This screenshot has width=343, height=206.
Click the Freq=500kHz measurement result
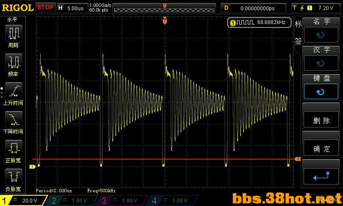coord(101,191)
